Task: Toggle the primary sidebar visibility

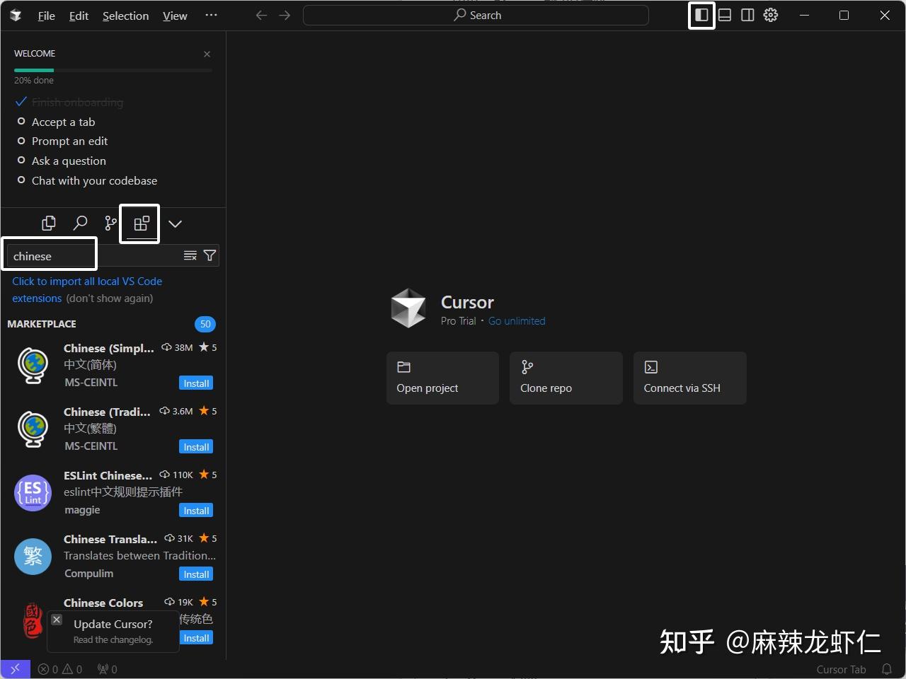Action: click(x=701, y=15)
